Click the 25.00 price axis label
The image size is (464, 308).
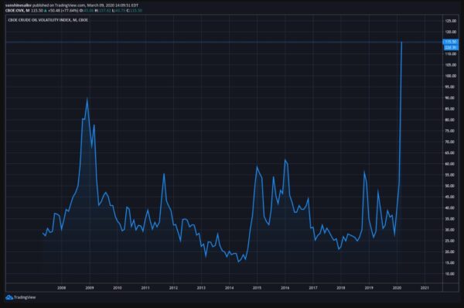coord(450,241)
